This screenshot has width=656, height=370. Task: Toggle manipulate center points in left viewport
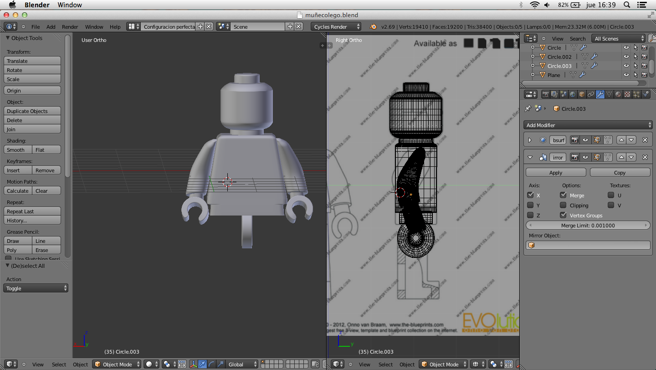click(182, 364)
